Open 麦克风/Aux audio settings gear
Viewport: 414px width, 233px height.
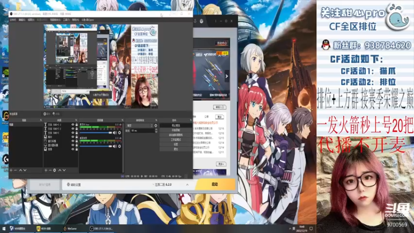pyautogui.click(x=120, y=133)
